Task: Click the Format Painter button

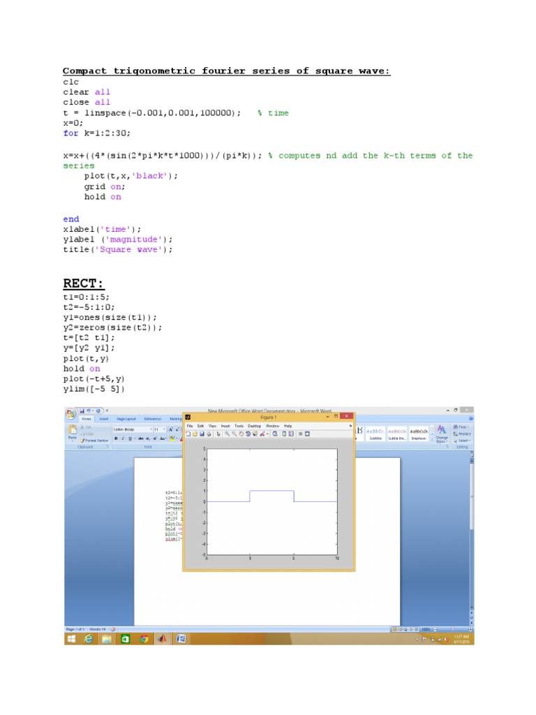Action: pyautogui.click(x=94, y=441)
